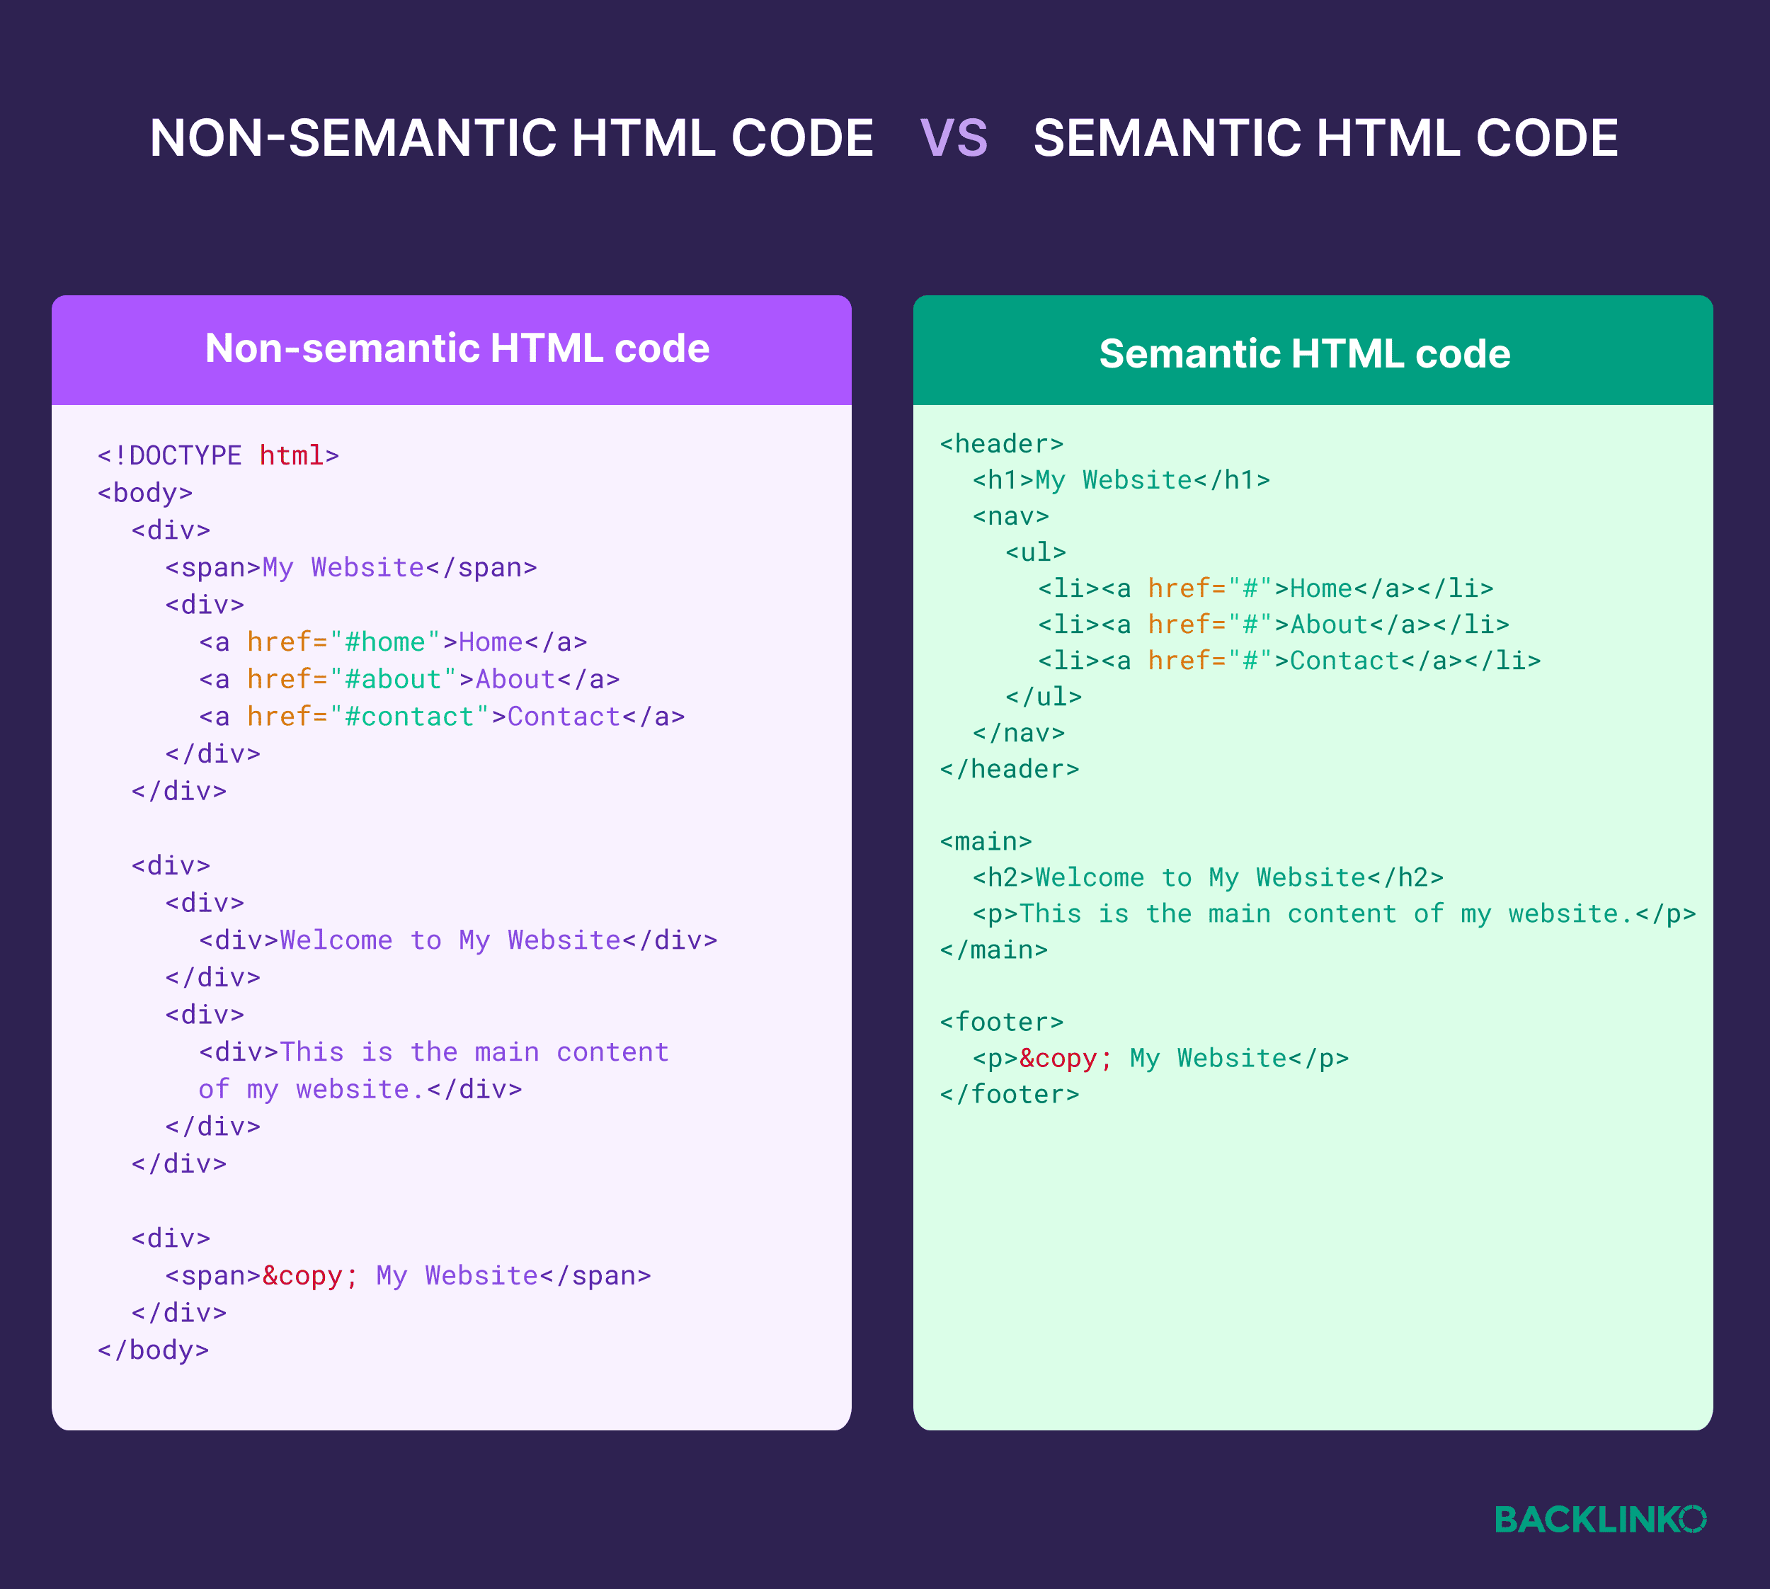Click the 'SEMANTIC HTML CODE' main title on the right
This screenshot has height=1589, width=1770.
click(x=1326, y=138)
